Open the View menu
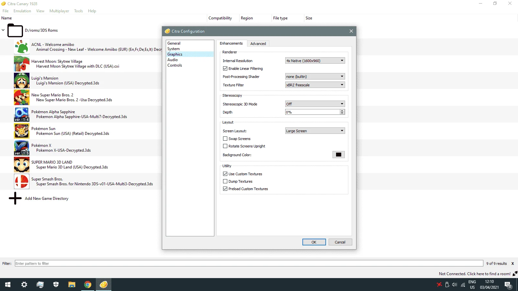Viewport: 518px width, 291px height. pyautogui.click(x=40, y=11)
